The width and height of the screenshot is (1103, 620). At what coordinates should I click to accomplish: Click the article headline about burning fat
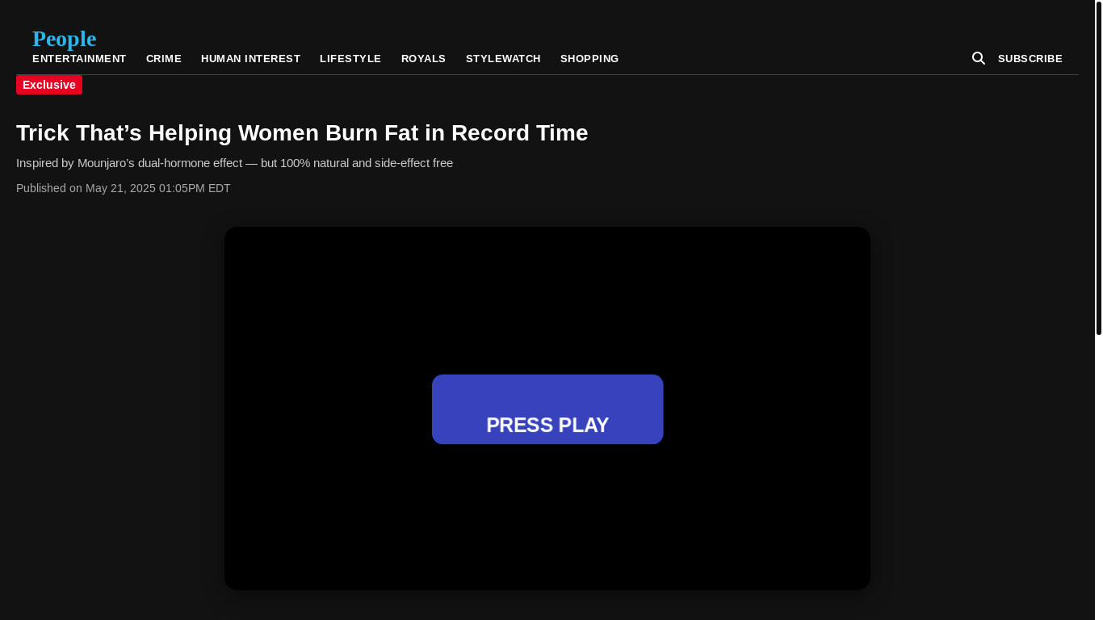coord(302,132)
